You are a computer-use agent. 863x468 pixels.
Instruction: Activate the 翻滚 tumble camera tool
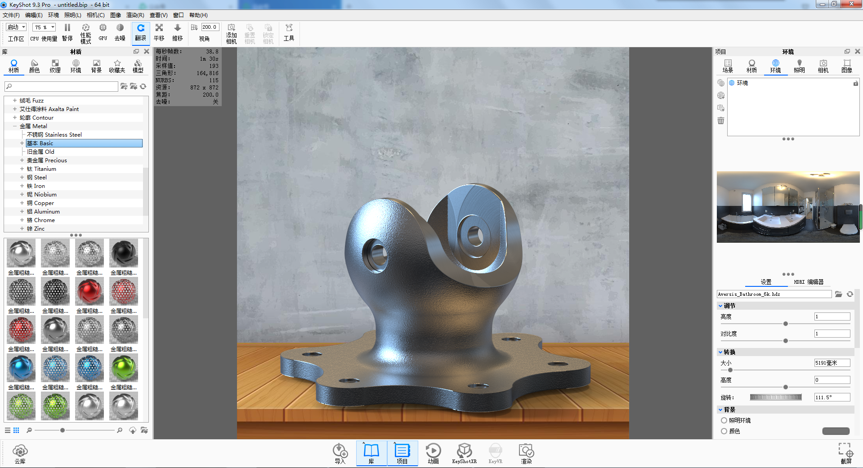[x=141, y=33]
